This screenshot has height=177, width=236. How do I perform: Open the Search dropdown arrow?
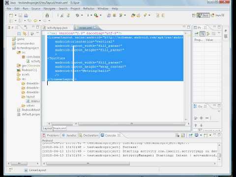(x=149, y=15)
